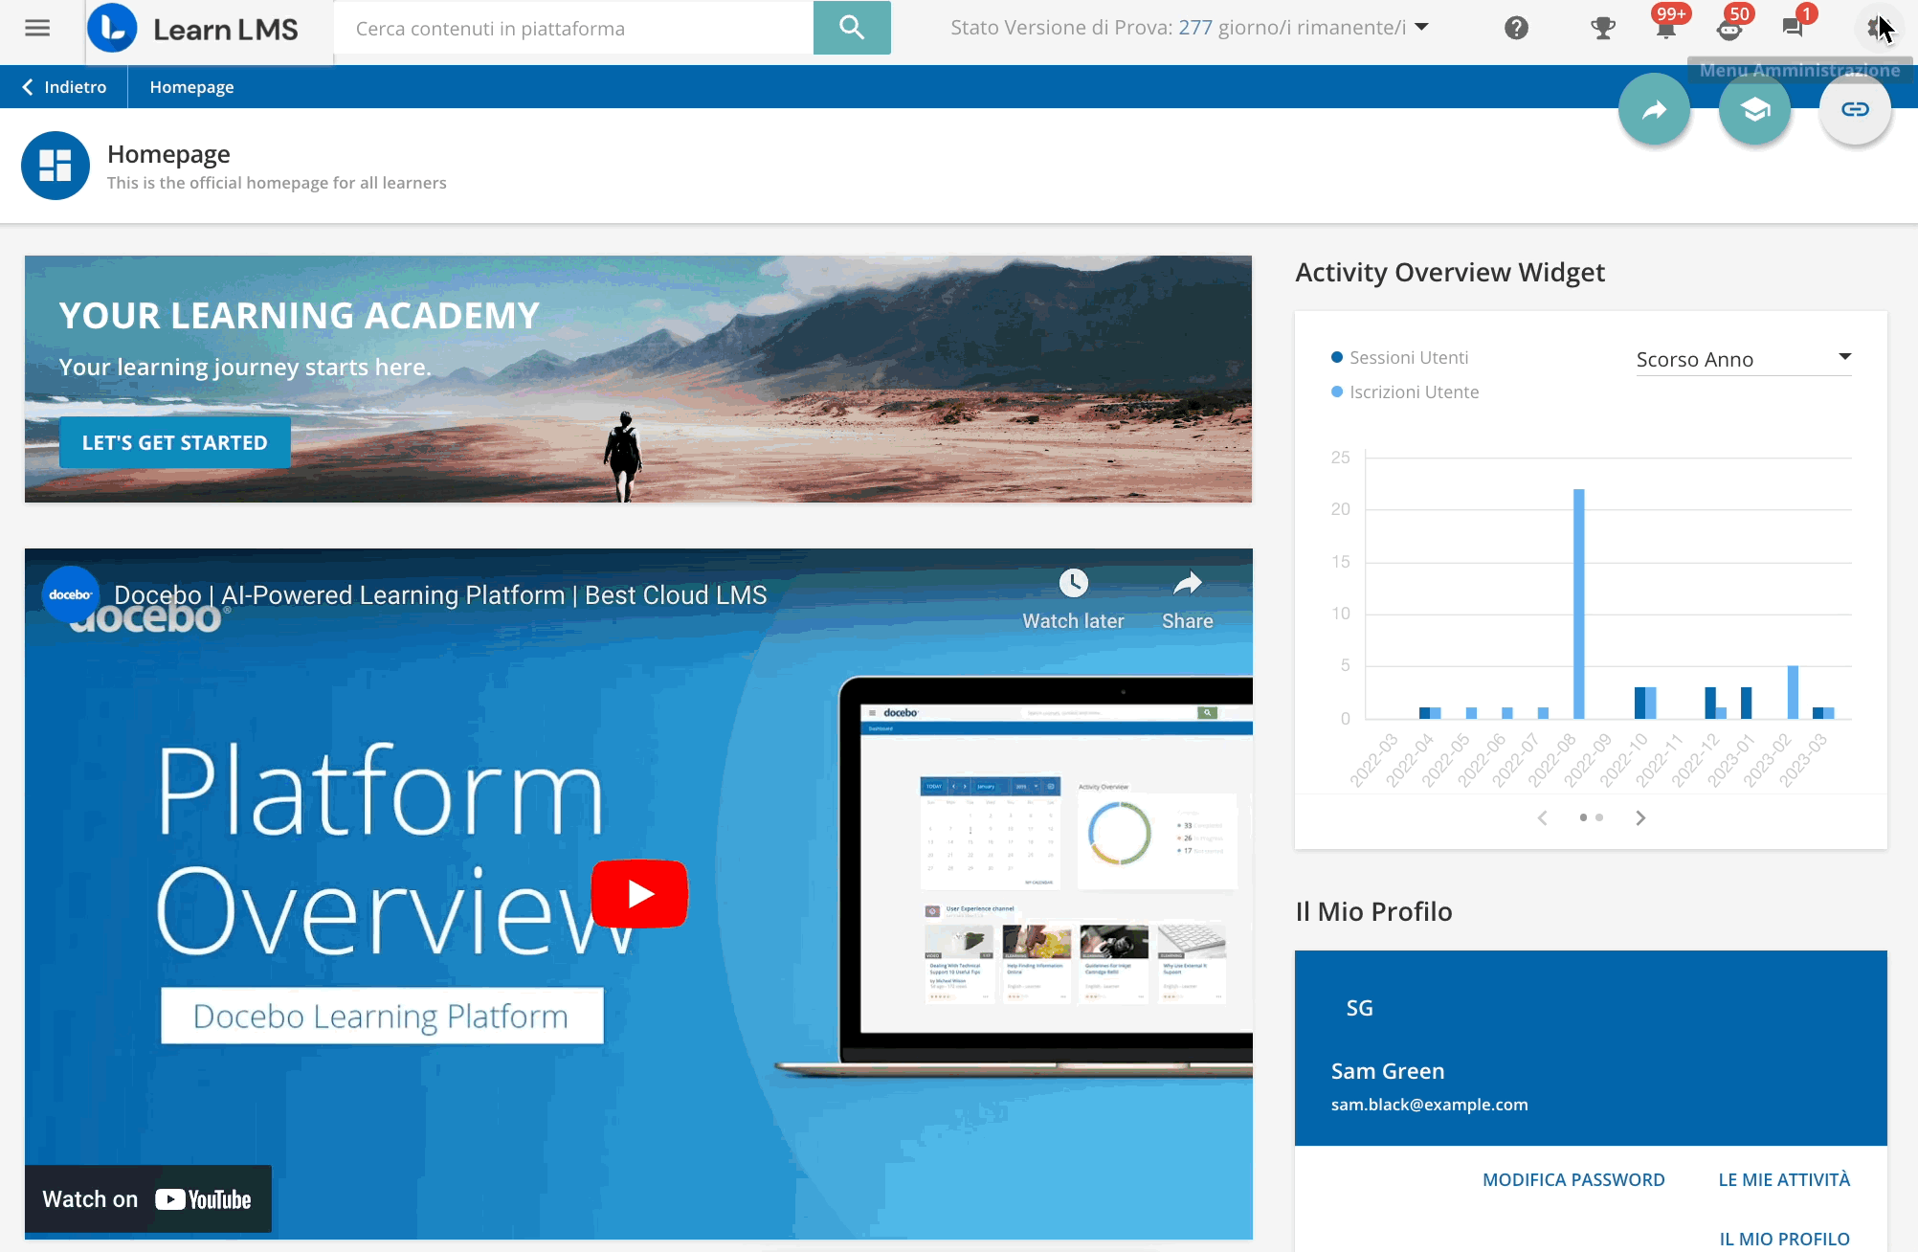Click the Homepage dashboard grid icon
This screenshot has width=1918, height=1252.
tap(56, 166)
